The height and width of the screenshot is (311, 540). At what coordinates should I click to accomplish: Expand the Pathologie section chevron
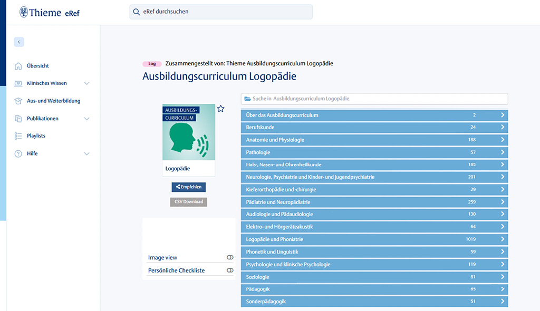tap(503, 152)
